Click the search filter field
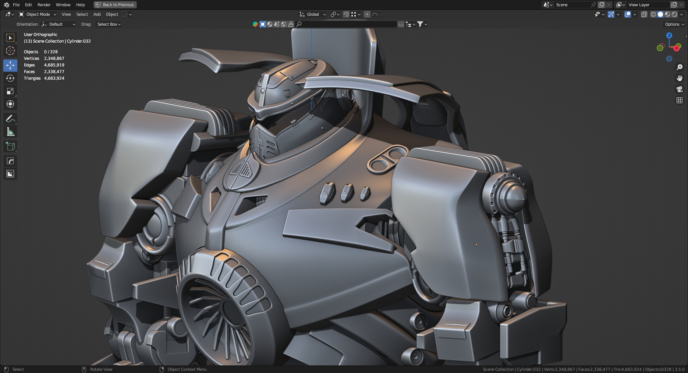688x373 pixels. pos(346,24)
